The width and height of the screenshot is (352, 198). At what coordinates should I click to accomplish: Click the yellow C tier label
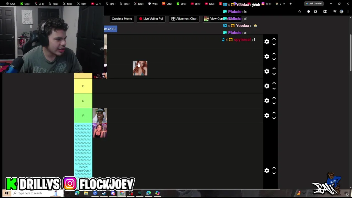(83, 86)
